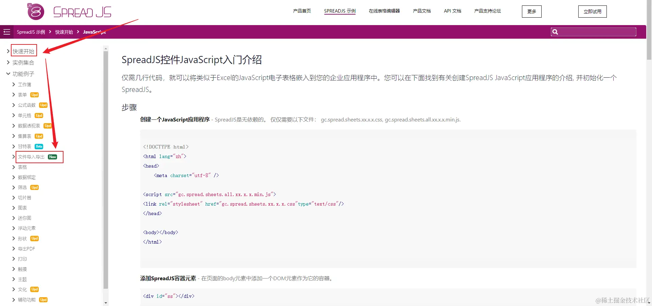Open the API 文档 nav item

[452, 11]
